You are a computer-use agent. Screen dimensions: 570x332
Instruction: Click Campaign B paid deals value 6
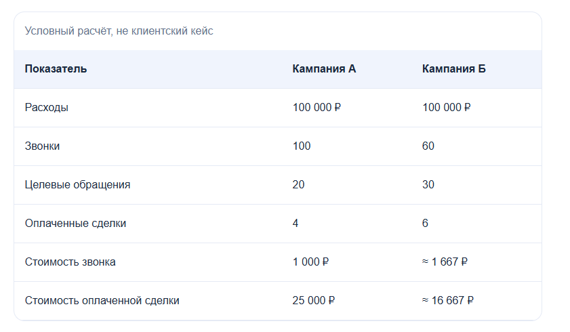click(425, 223)
